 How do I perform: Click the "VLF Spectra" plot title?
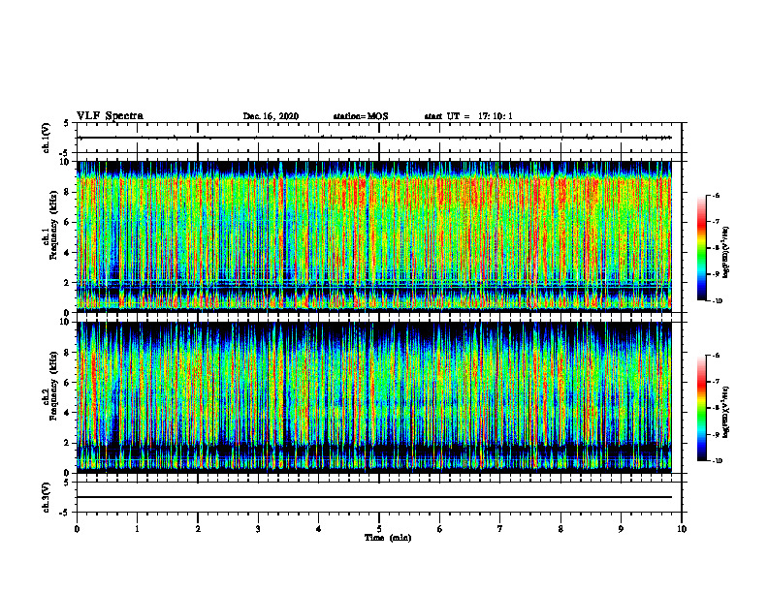click(110, 116)
